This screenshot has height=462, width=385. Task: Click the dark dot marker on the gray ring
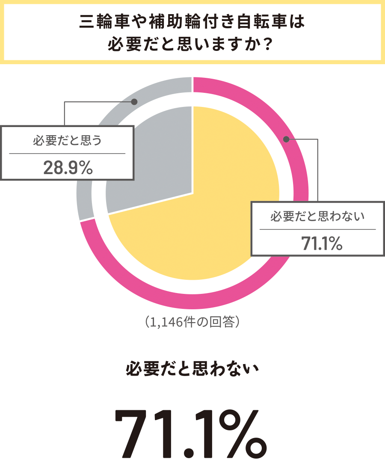pyautogui.click(x=134, y=102)
